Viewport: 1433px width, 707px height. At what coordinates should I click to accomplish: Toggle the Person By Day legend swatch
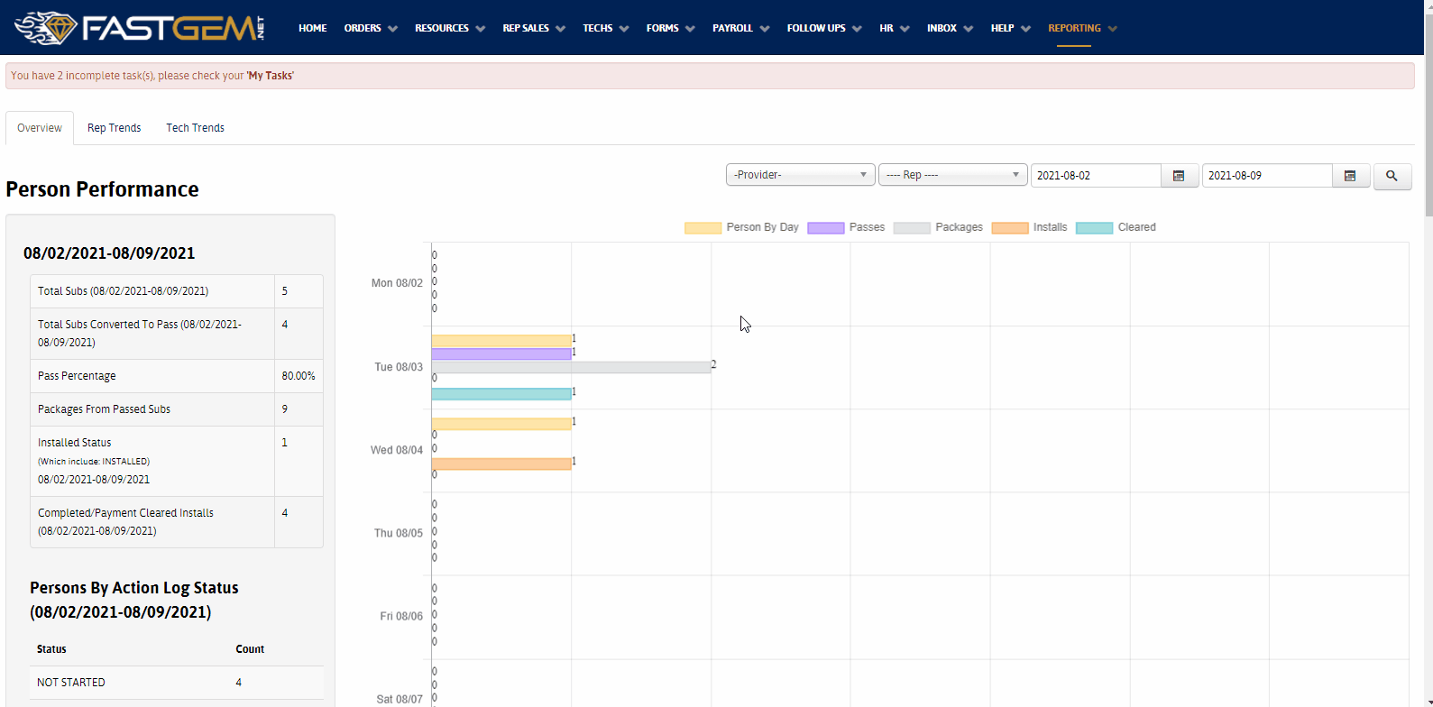703,228
